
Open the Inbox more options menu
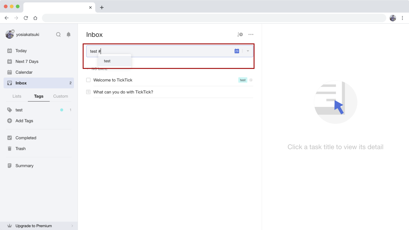251,34
